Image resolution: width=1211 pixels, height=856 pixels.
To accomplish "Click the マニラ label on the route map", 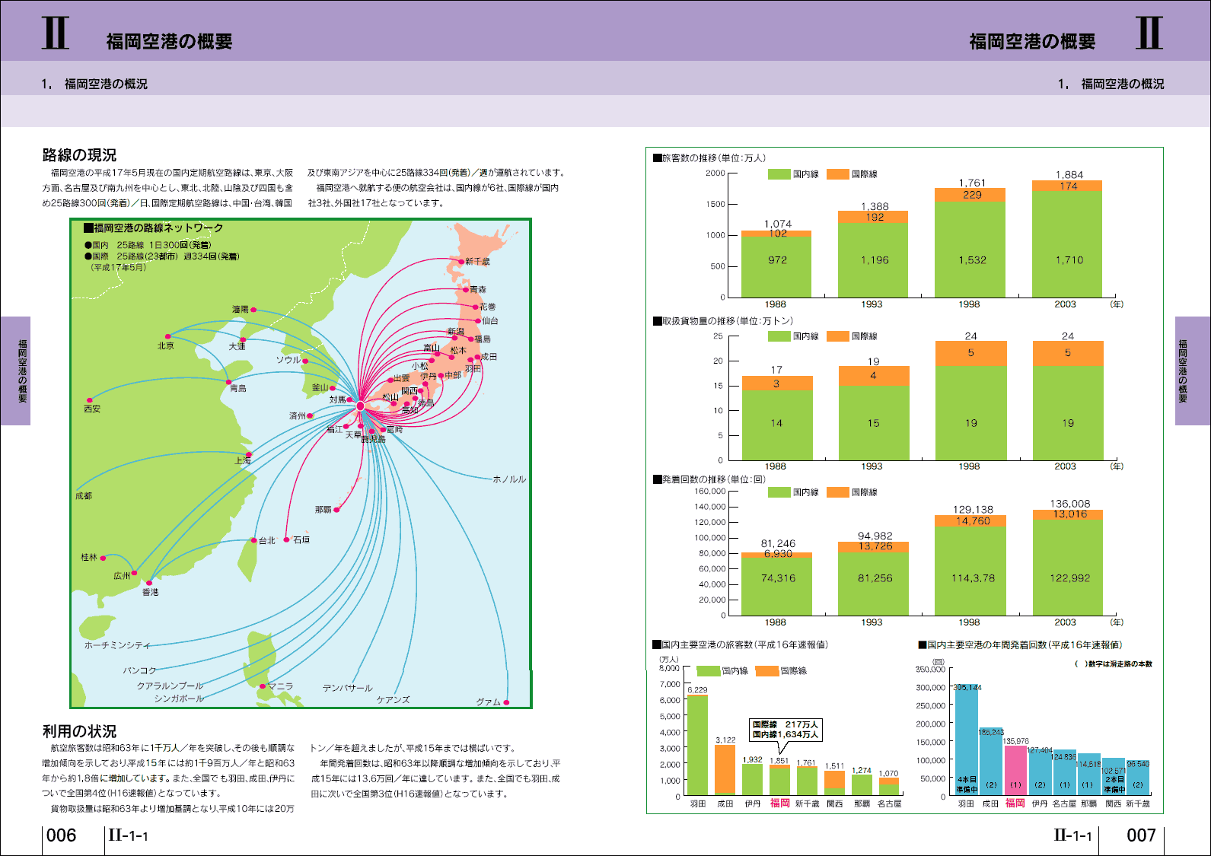I will [x=280, y=686].
